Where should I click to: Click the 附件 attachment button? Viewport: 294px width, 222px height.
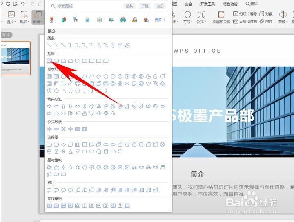[x=266, y=21]
